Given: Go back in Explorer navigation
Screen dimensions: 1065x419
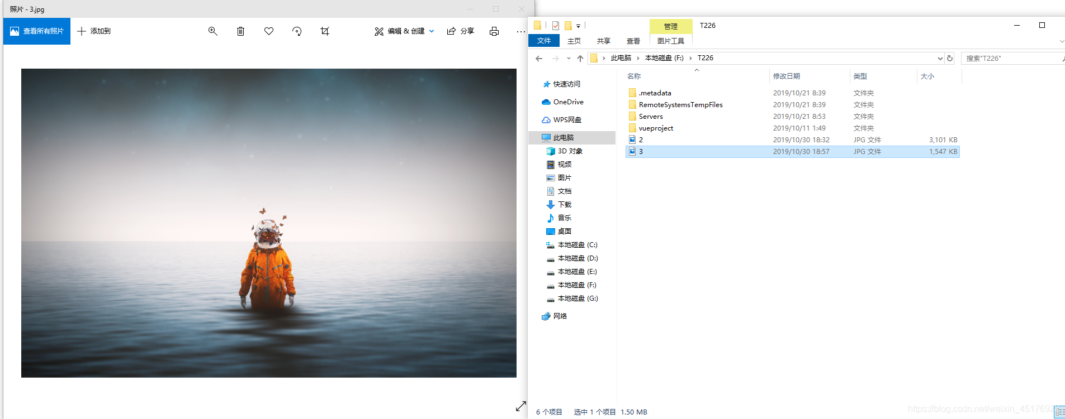Looking at the screenshot, I should tap(539, 58).
